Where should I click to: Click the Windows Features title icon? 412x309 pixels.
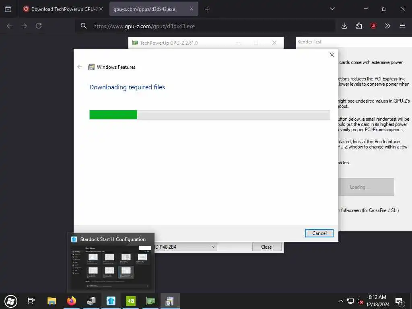(91, 67)
